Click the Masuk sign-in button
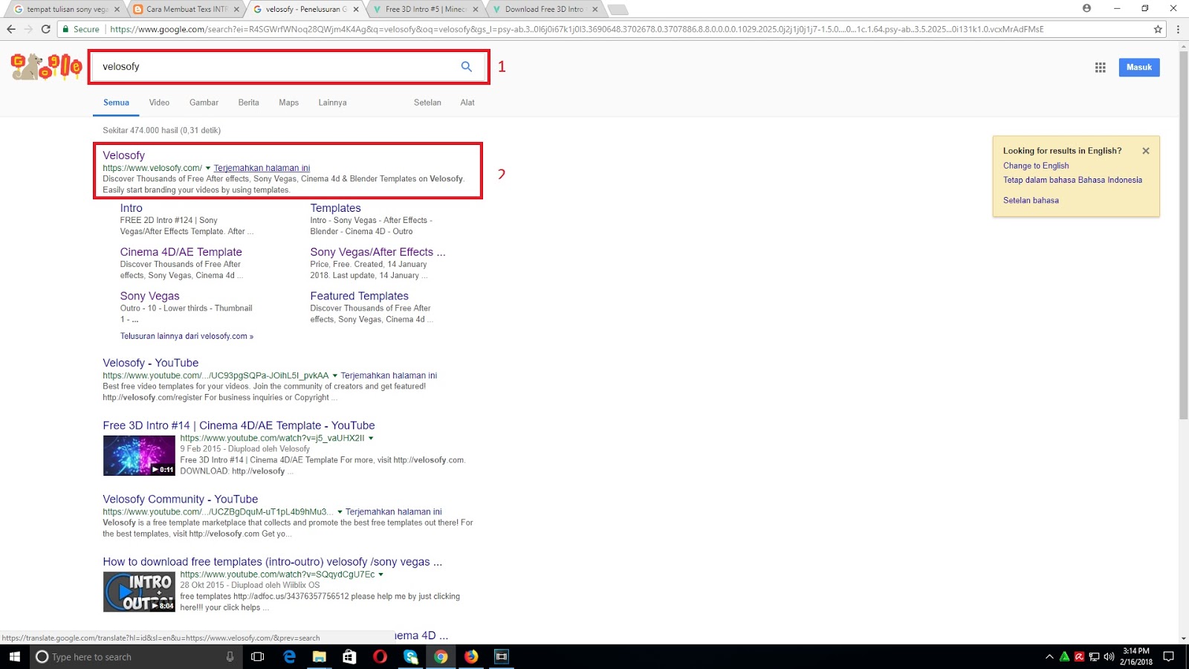Screen dimensions: 1189x669 [1139, 68]
